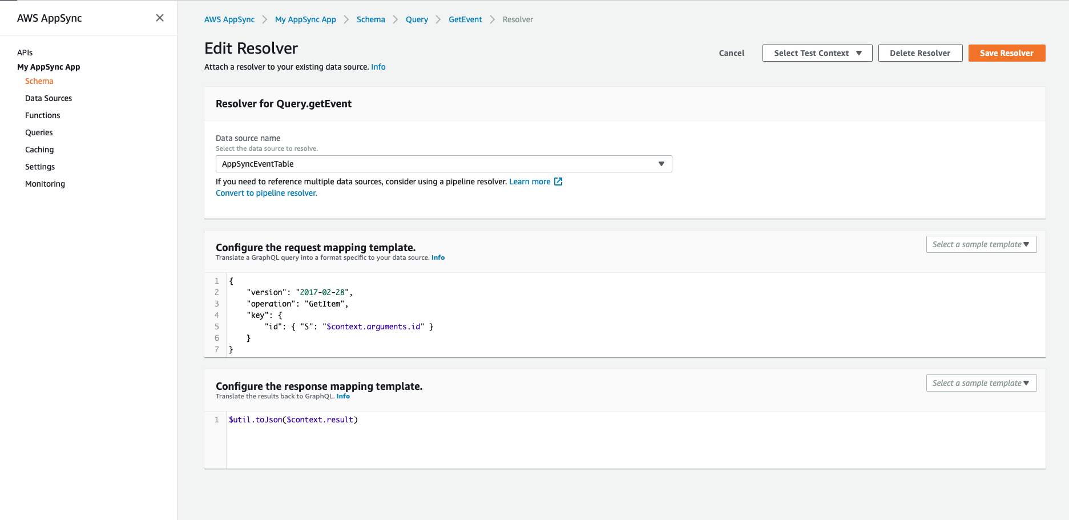Viewport: 1069px width, 520px height.
Task: Open response template sample template dropdown
Action: (x=981, y=383)
